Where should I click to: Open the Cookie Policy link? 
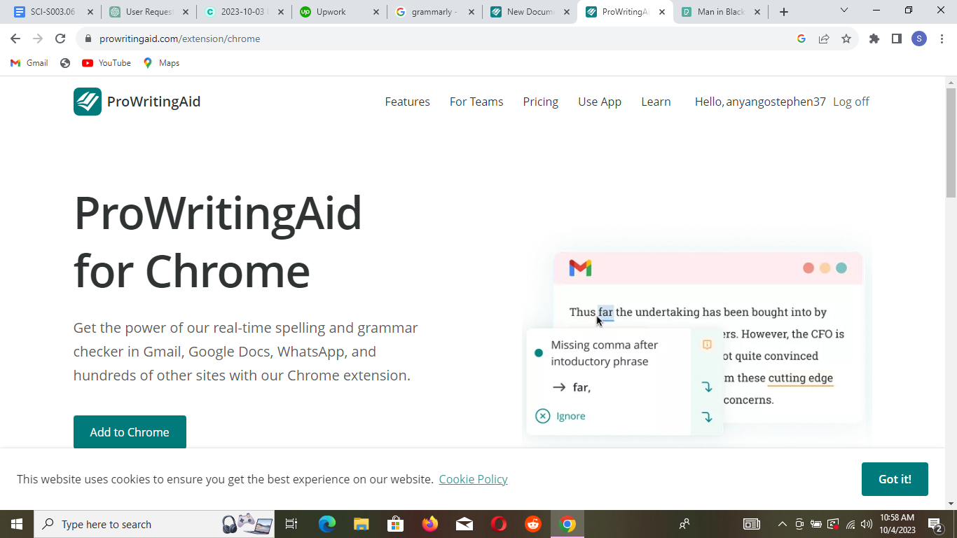pyautogui.click(x=473, y=479)
